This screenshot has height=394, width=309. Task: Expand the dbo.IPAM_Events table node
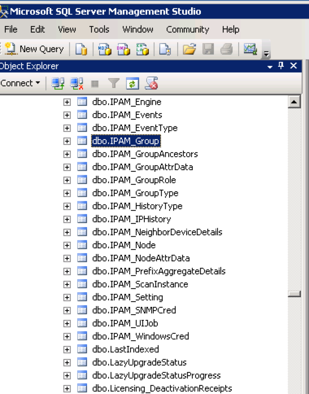click(x=67, y=115)
